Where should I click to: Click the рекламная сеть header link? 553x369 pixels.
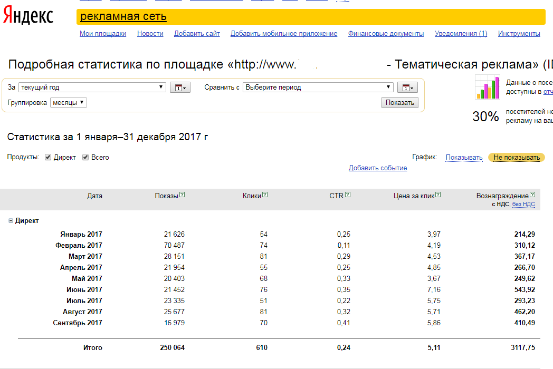pos(123,16)
